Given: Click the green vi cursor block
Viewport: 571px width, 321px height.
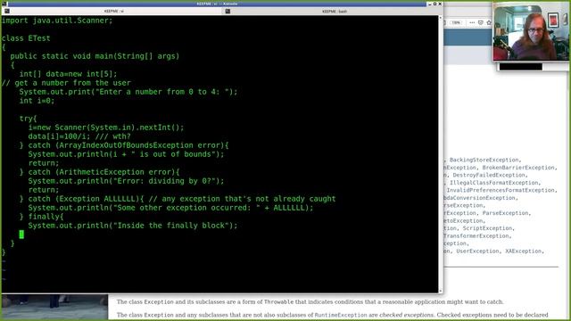Looking at the screenshot, I should (21, 235).
